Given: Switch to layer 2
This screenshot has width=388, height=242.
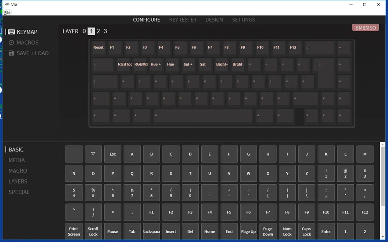Looking at the screenshot, I should coord(98,31).
